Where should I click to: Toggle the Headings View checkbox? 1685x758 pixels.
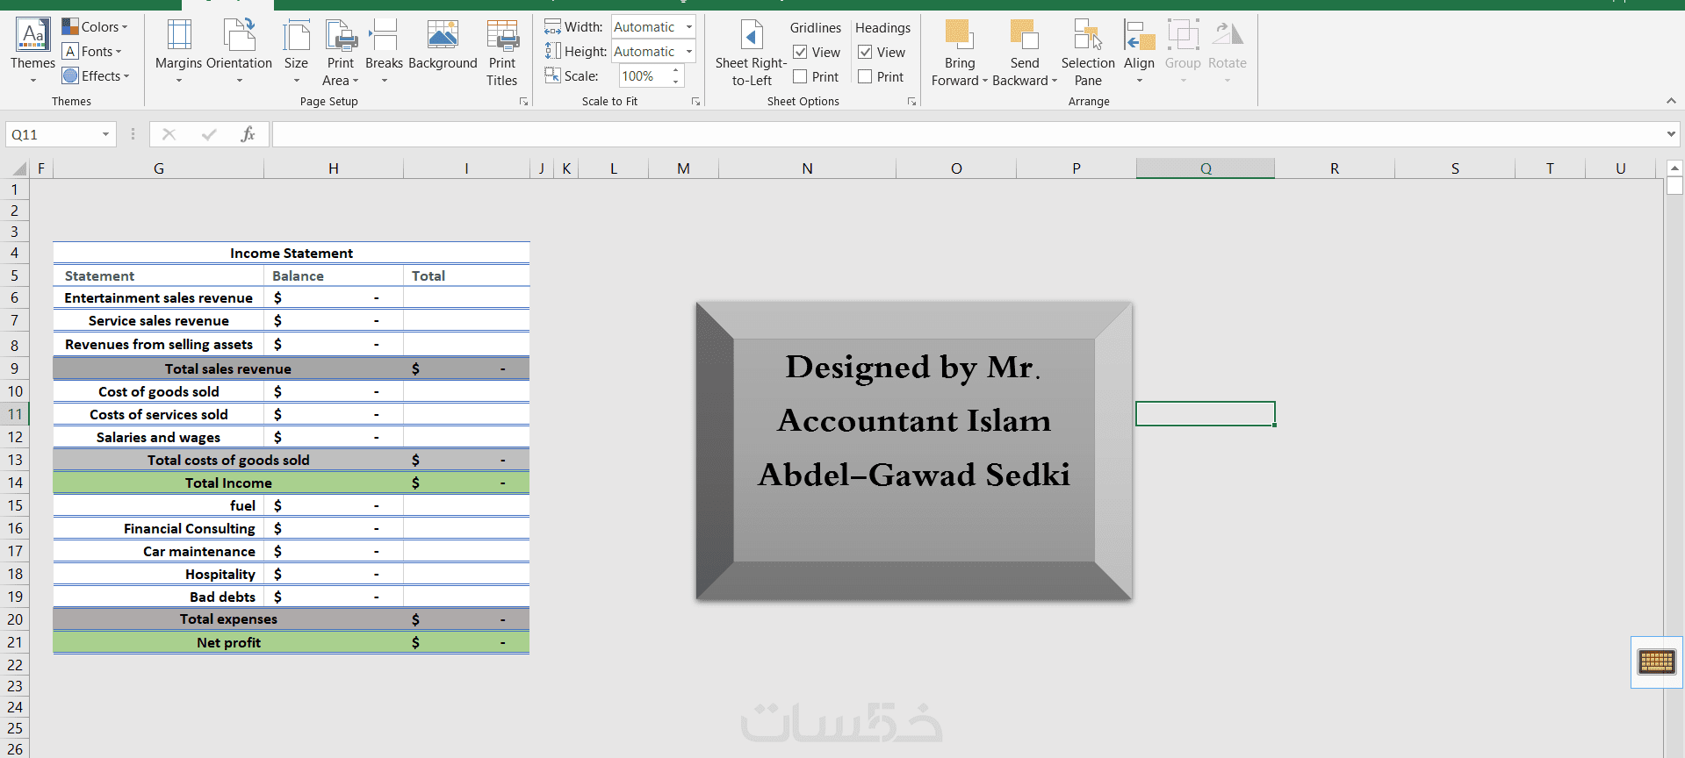tap(865, 53)
